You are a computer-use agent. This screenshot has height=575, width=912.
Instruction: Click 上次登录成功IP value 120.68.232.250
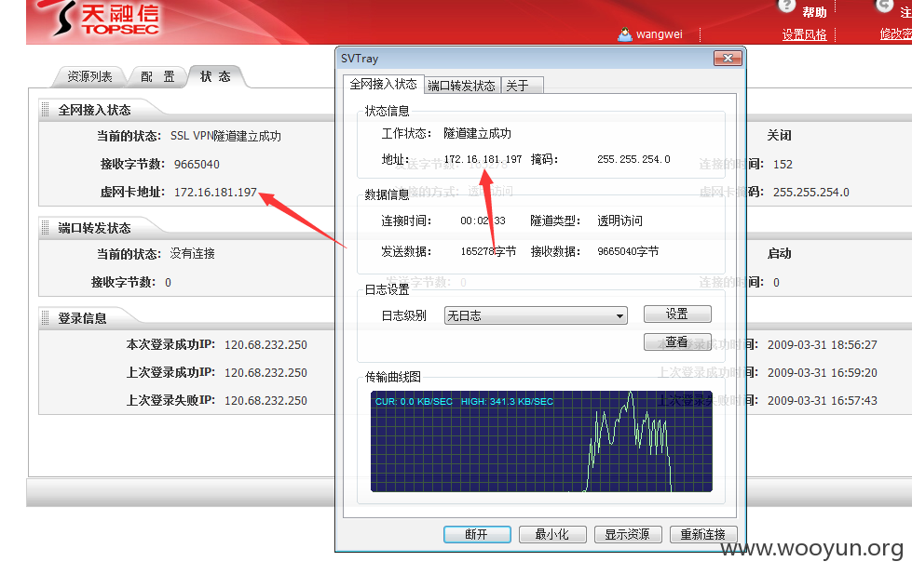[x=265, y=373]
